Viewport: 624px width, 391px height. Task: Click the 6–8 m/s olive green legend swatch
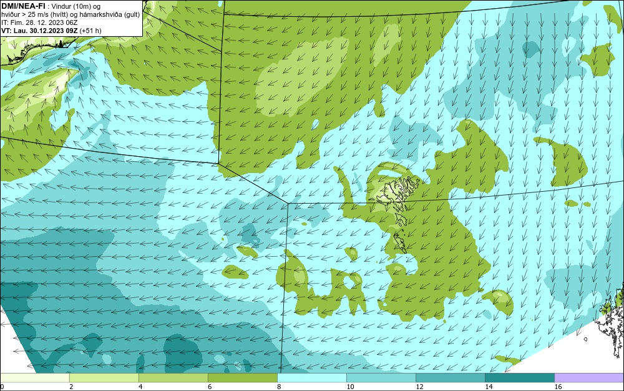click(242, 377)
